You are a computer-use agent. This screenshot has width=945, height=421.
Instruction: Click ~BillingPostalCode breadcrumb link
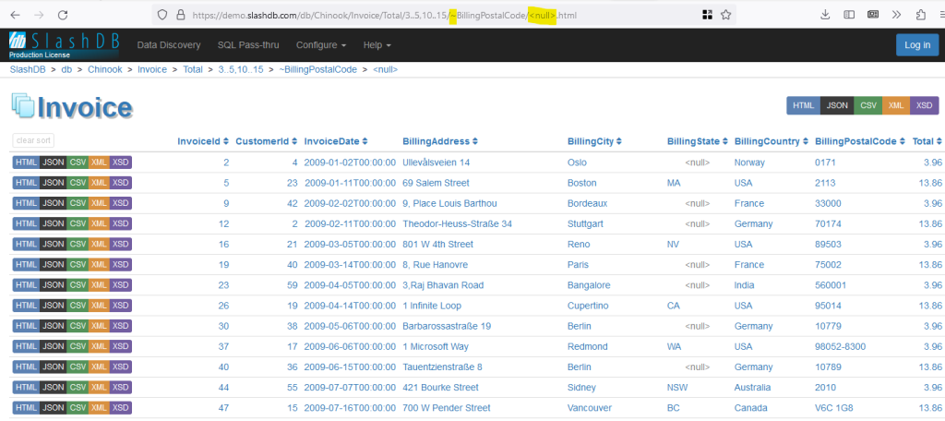(317, 69)
